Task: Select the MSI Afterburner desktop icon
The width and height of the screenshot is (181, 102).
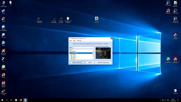Action: pos(168,60)
